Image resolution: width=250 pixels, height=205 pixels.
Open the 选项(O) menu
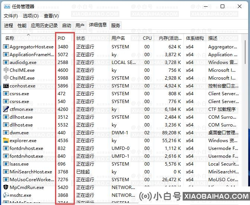click(31, 16)
